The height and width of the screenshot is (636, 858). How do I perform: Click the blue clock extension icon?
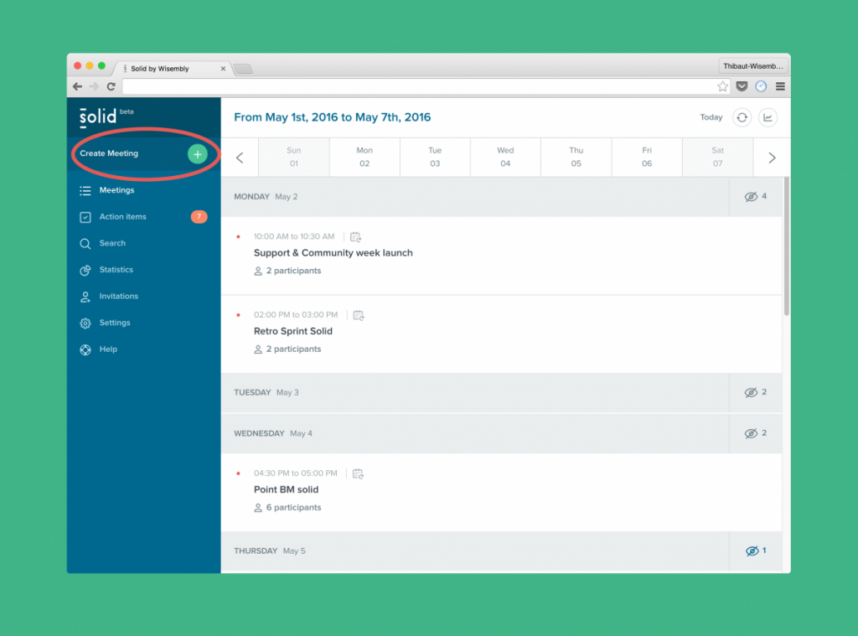[x=761, y=86]
